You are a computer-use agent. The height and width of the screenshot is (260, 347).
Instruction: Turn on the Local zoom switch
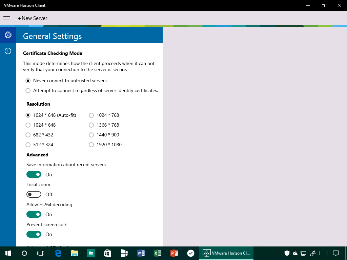pos(34,194)
